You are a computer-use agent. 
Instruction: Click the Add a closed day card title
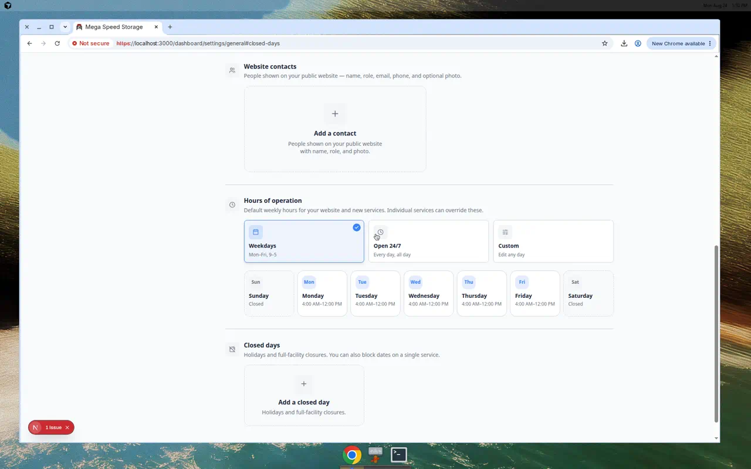(304, 402)
